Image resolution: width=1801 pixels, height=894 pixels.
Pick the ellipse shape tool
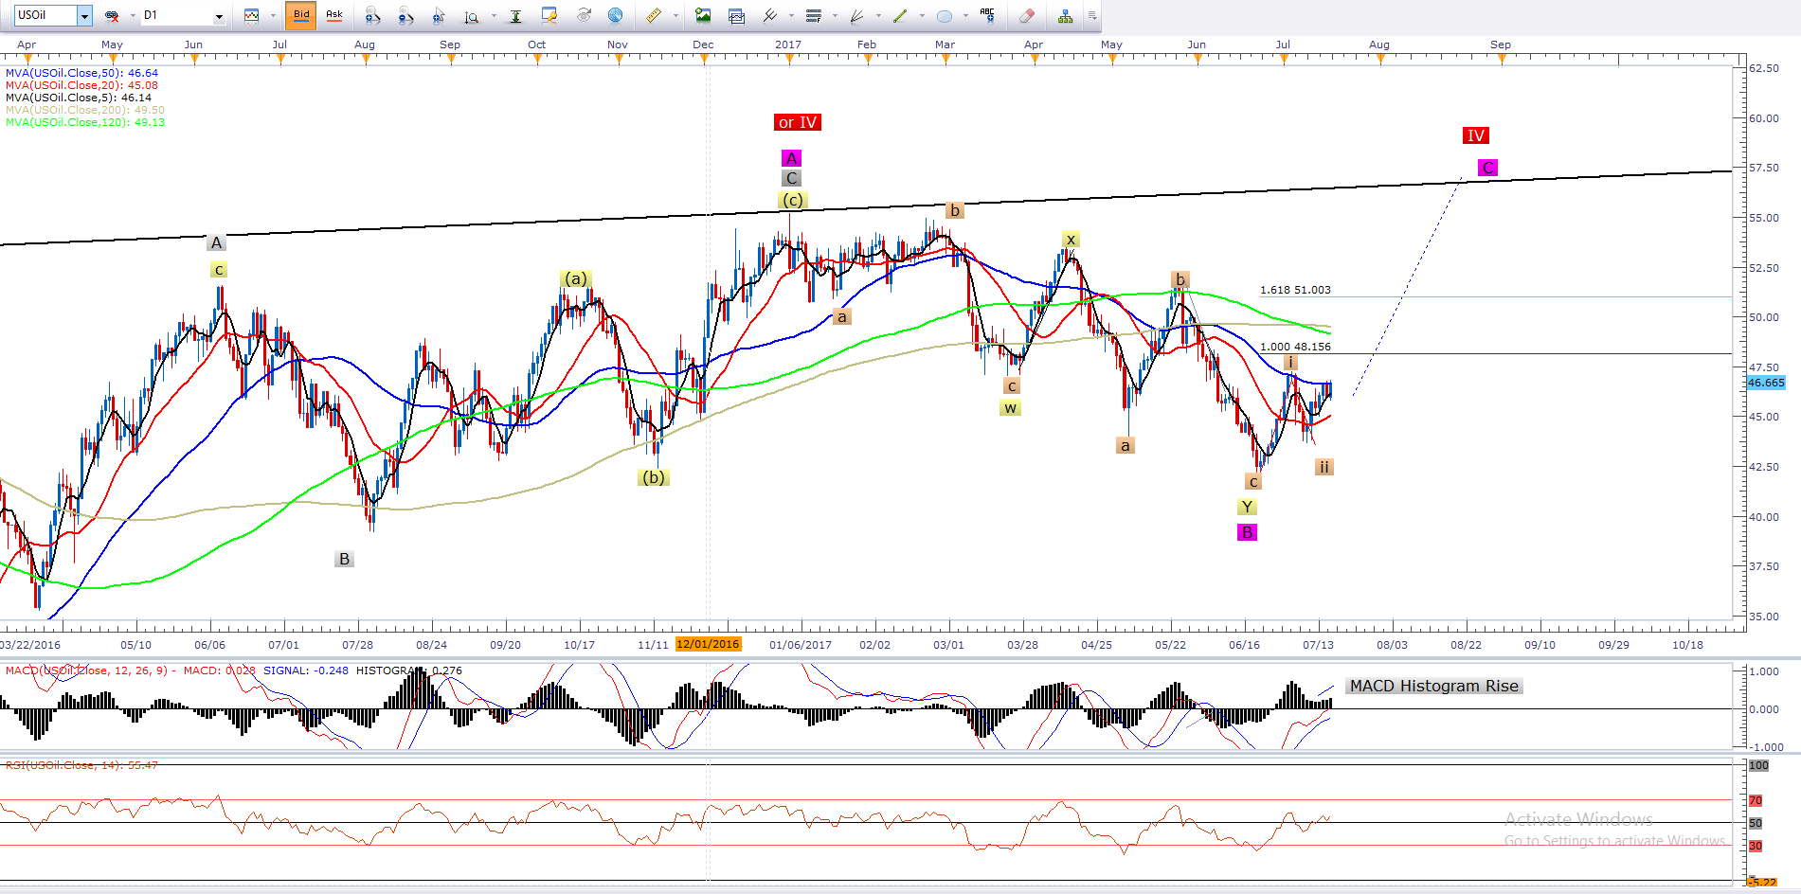pyautogui.click(x=944, y=15)
